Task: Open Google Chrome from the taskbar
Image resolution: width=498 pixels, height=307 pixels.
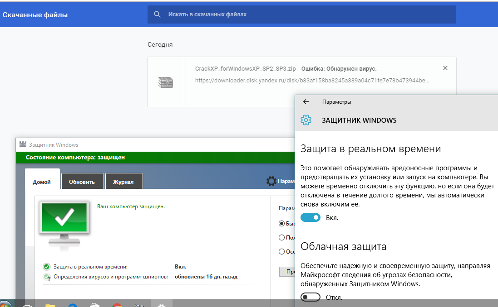Action: point(117,305)
